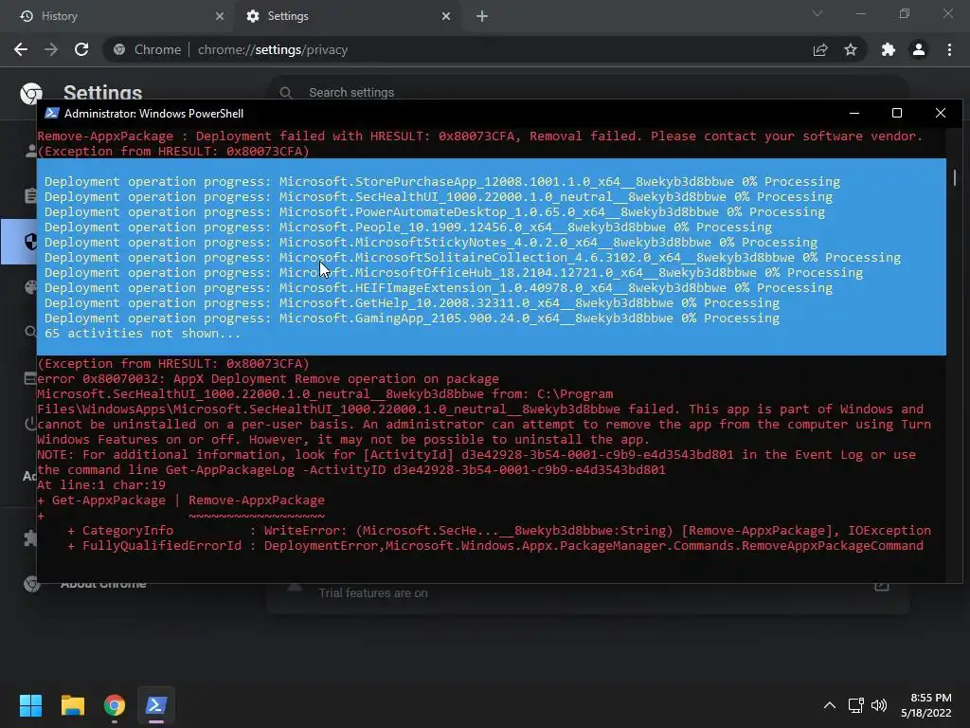Click the Microsoft.MicrosoftOfficeHub progress line

pos(454,272)
